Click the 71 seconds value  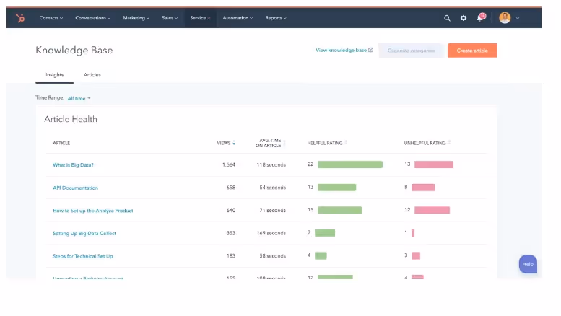pos(273,210)
